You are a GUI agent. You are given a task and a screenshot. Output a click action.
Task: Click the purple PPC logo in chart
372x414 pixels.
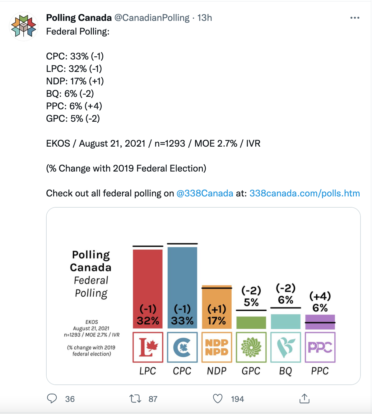coord(320,347)
